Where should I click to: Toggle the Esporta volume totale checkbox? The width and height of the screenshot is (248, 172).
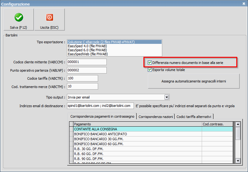point(150,70)
